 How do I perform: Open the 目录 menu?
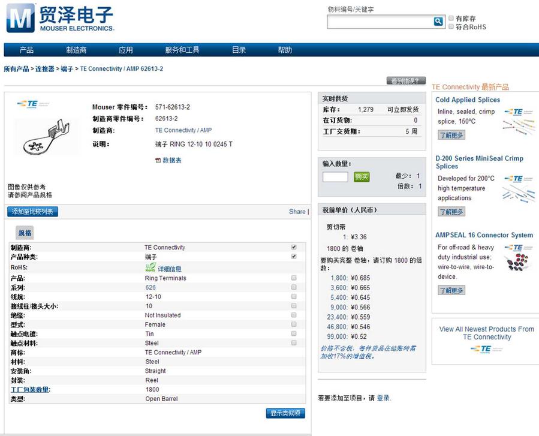[239, 50]
